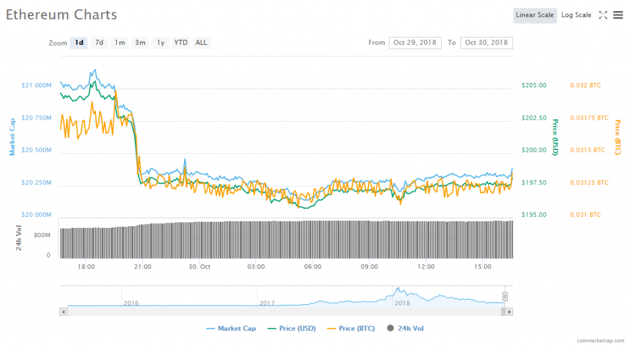Screen dimensions: 630x349
Task: Click the From date field
Action: (415, 43)
